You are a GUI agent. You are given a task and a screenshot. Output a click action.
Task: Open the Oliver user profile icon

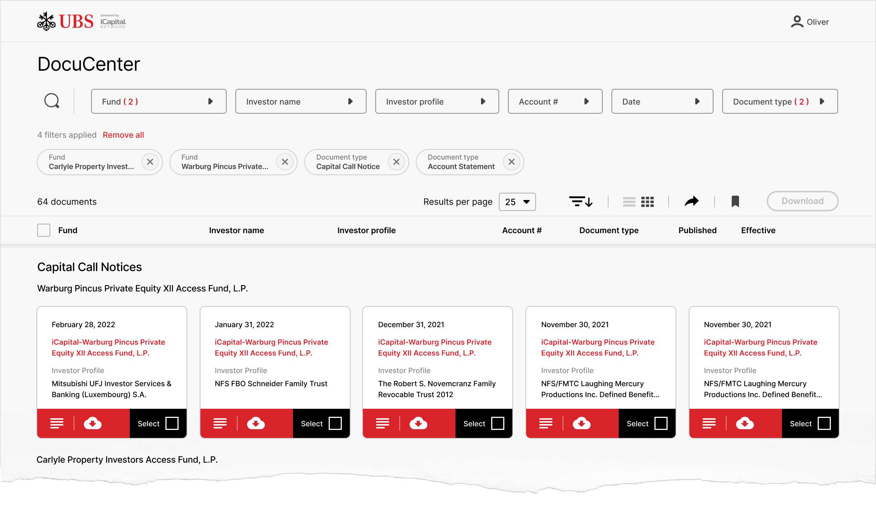(797, 22)
